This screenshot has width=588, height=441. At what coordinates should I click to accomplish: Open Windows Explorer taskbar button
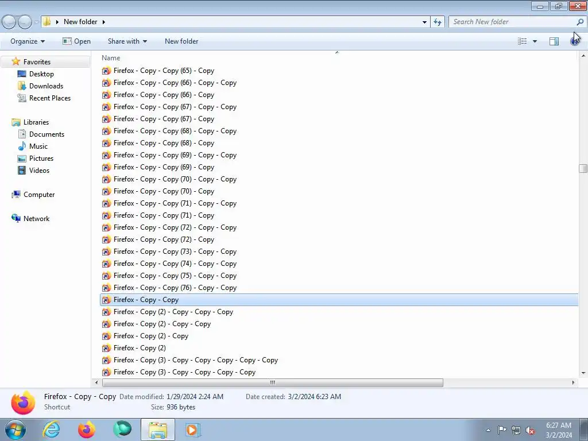158,430
